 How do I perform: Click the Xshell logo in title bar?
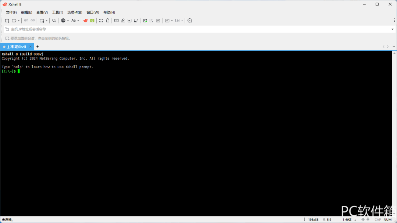(4, 4)
